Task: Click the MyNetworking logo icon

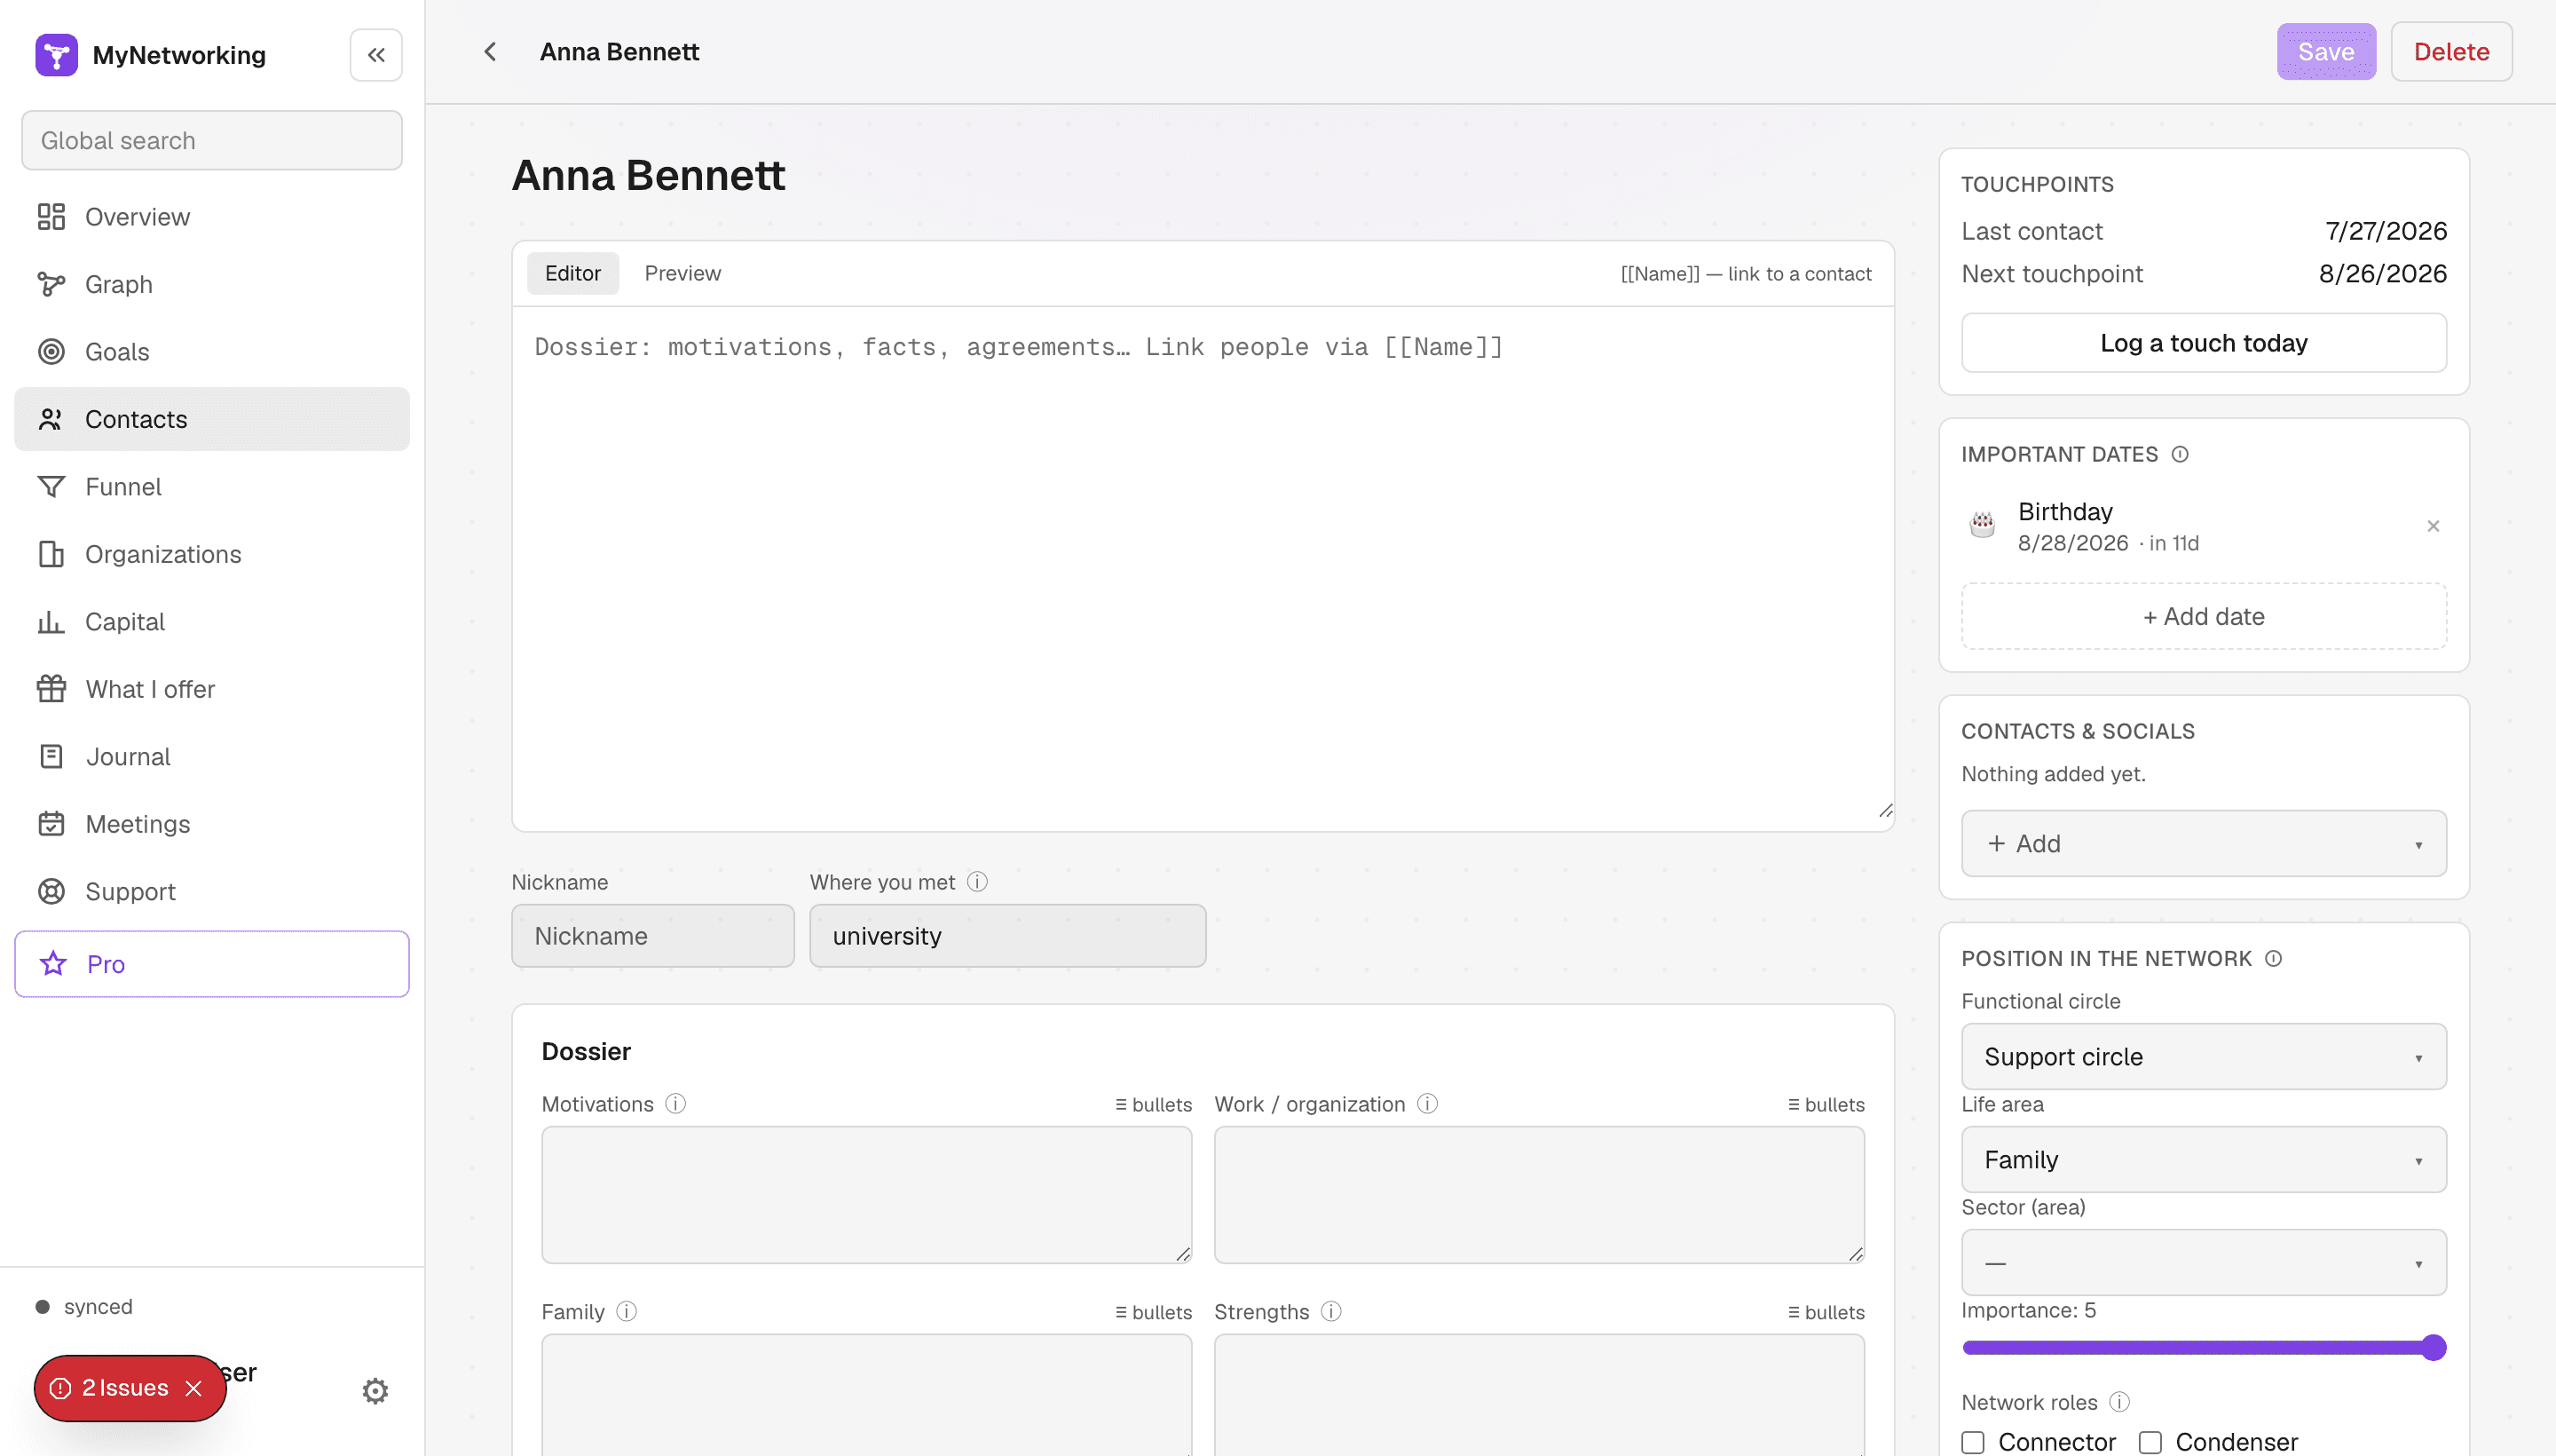Action: click(56, 55)
